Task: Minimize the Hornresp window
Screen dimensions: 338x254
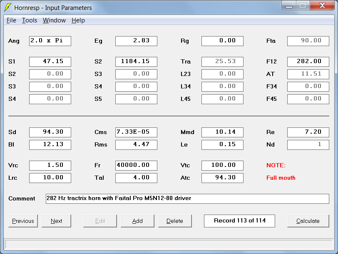Action: pyautogui.click(x=289, y=6)
